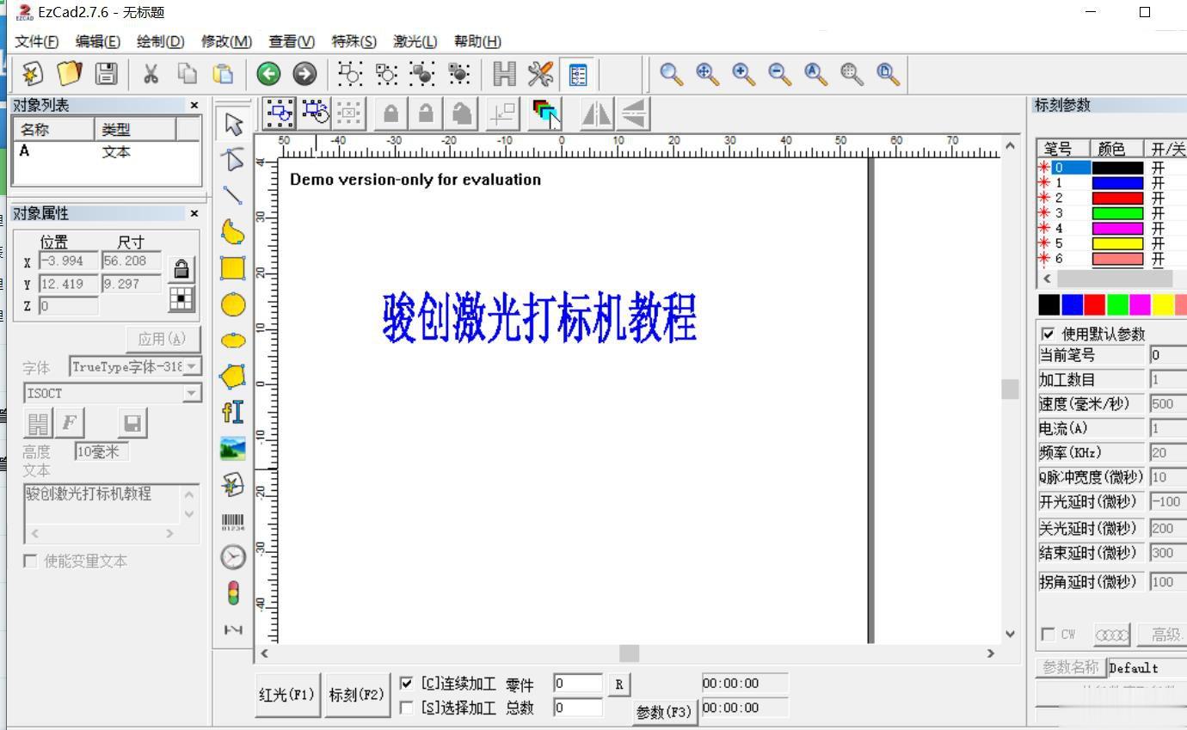Image resolution: width=1187 pixels, height=730 pixels.
Task: Click the horizontal canvas scrollbar thumb
Action: 630,653
